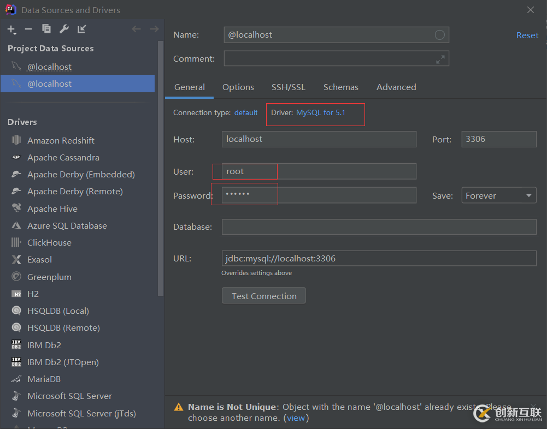Click the Reset link

(x=527, y=35)
